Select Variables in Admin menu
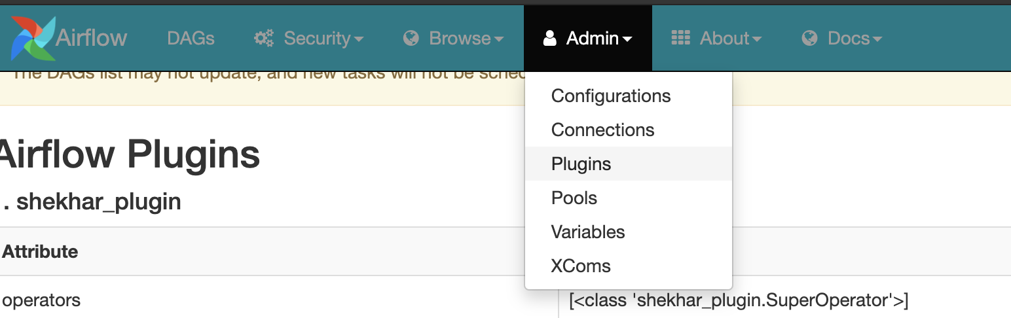Viewport: 1011px width, 318px height. [588, 232]
